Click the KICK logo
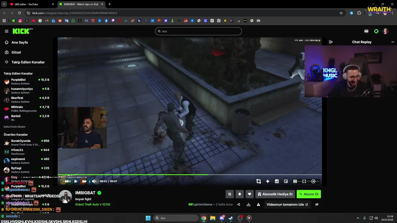The image size is (397, 223). coord(22,31)
